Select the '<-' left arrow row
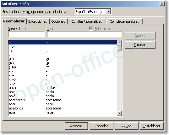The height and width of the screenshot is (135, 169). [x=63, y=72]
